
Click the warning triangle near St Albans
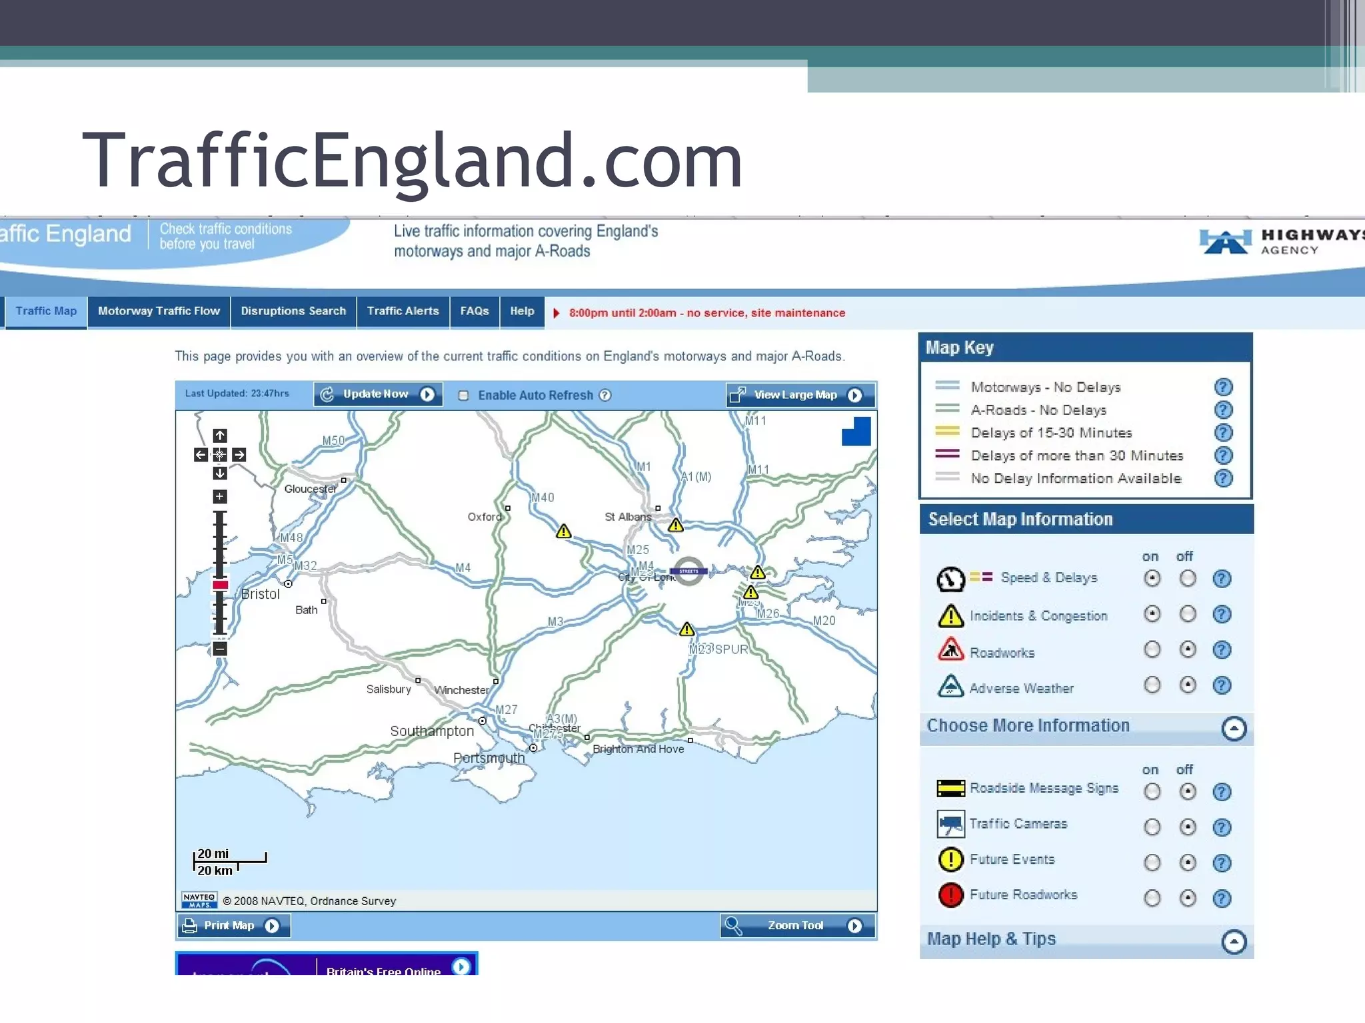click(x=676, y=525)
